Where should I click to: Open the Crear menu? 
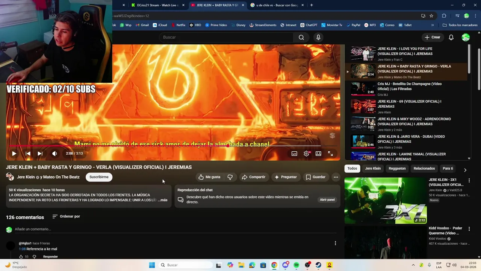point(433,37)
